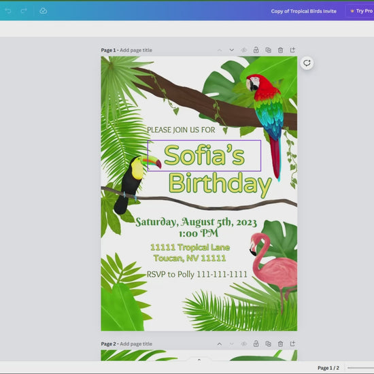
Task: Hide Page 1 using eye icon
Action: 243,50
